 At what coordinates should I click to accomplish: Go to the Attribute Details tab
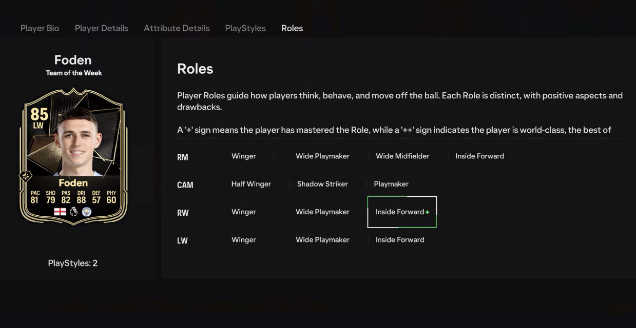pos(177,28)
